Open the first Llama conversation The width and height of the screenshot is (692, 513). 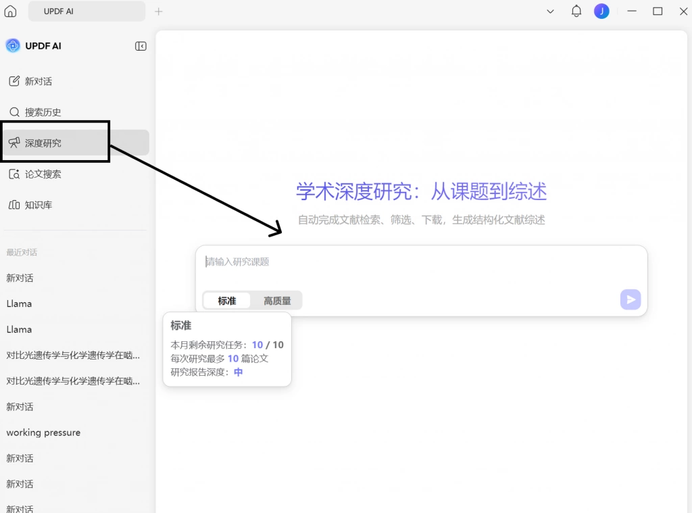coord(19,303)
